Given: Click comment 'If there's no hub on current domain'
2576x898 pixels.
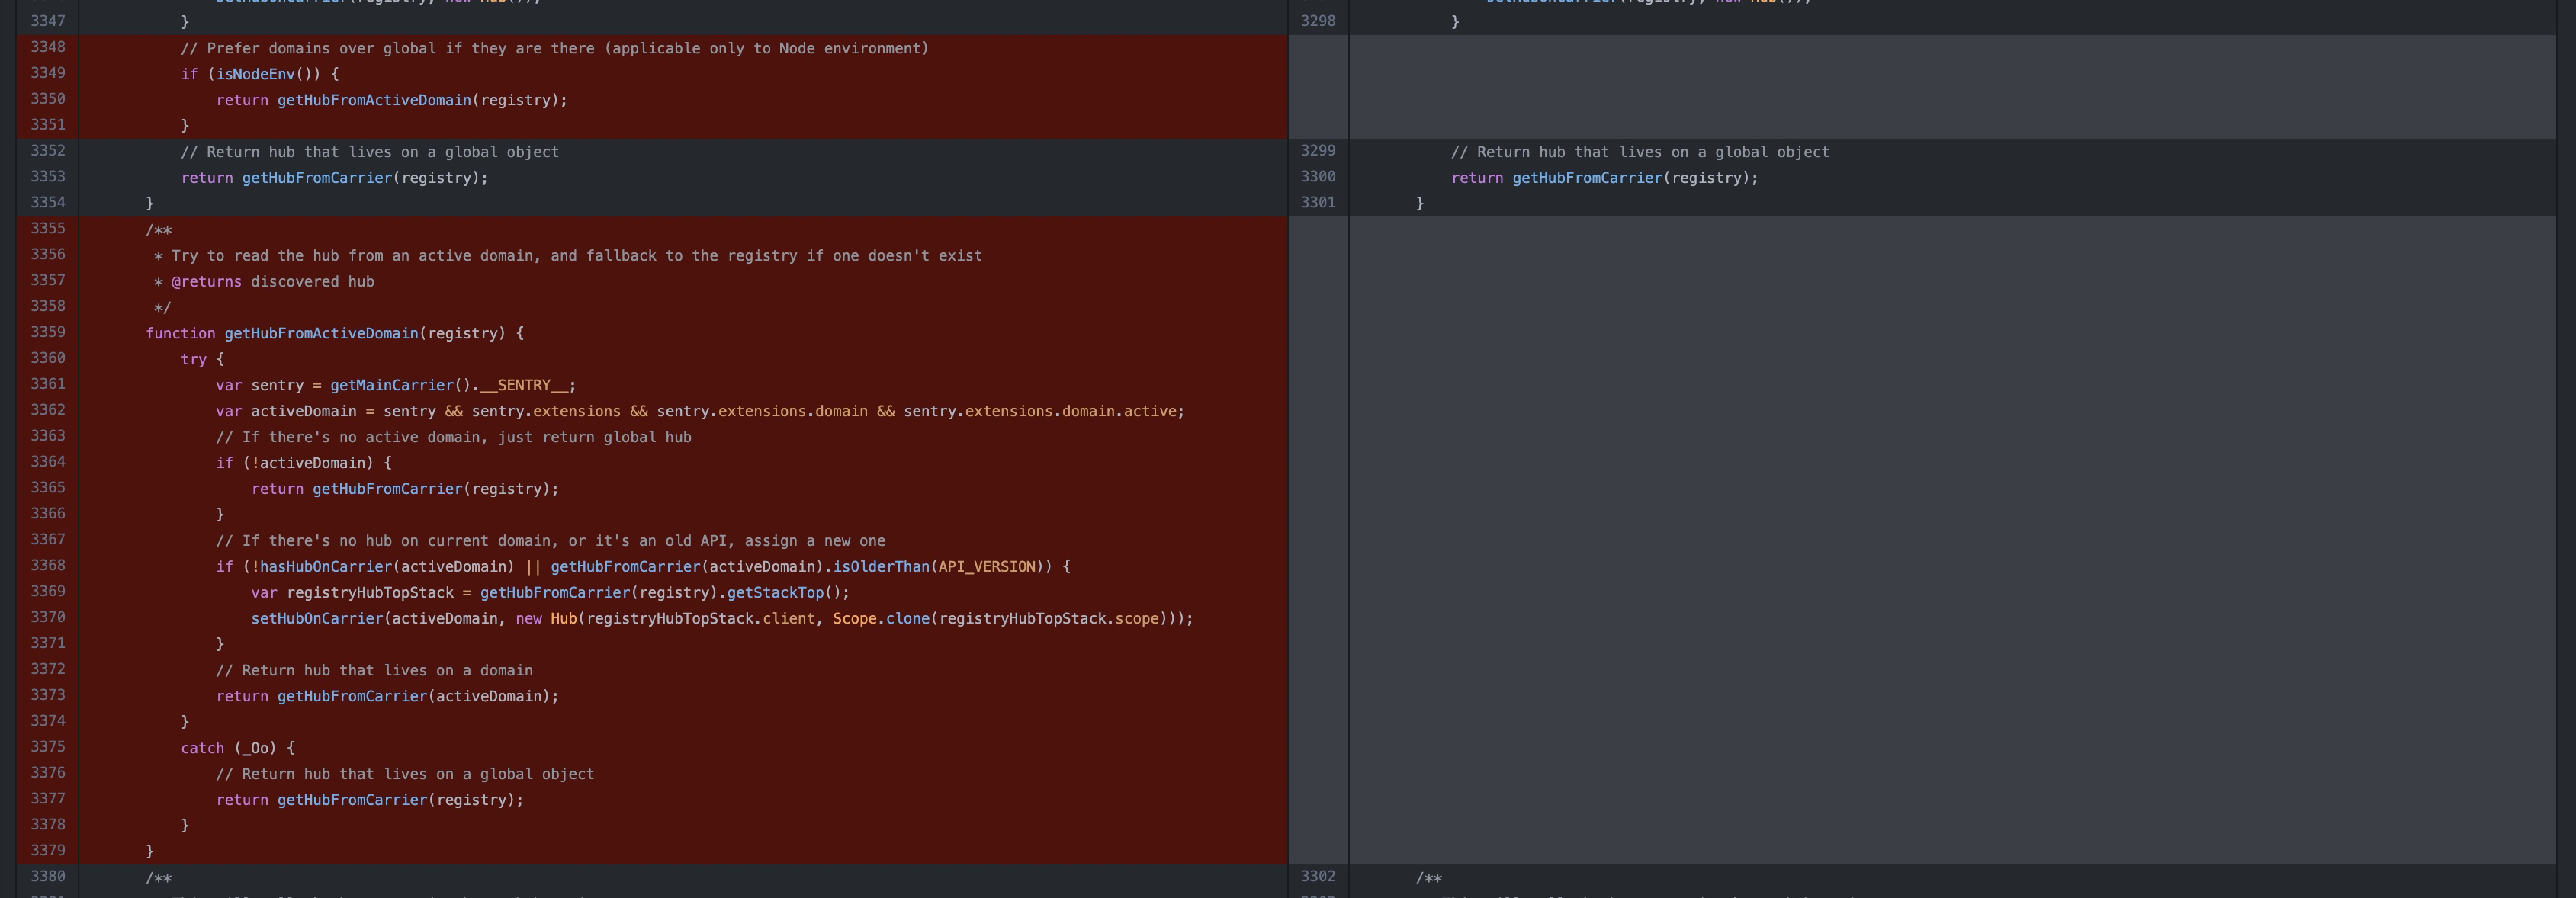Looking at the screenshot, I should [551, 542].
